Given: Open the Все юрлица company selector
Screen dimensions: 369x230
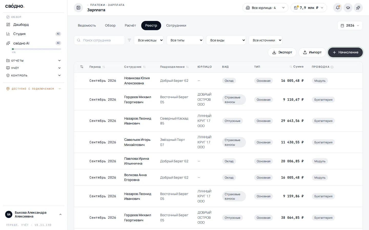Looking at the screenshot, I should [x=265, y=8].
